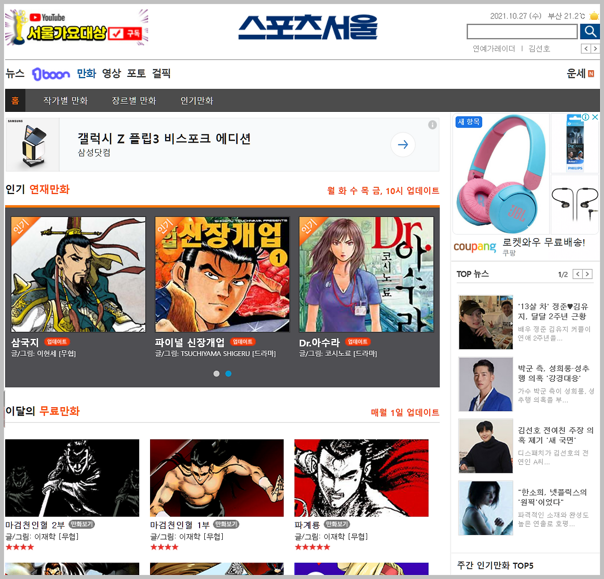The height and width of the screenshot is (579, 604).
Task: Close the Coupang ad with X icon
Action: point(595,117)
